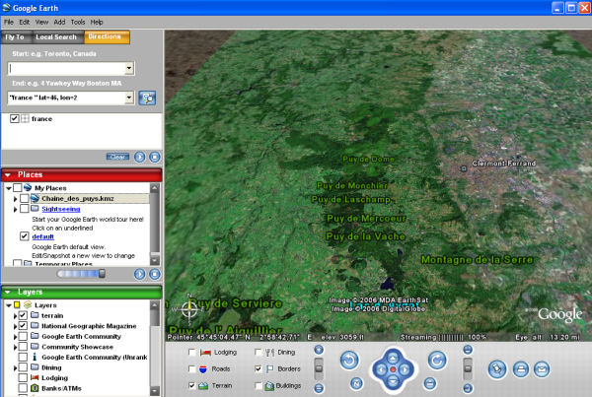Collapse the Layers panel header
Screen dimensions: 592x397
(8, 293)
